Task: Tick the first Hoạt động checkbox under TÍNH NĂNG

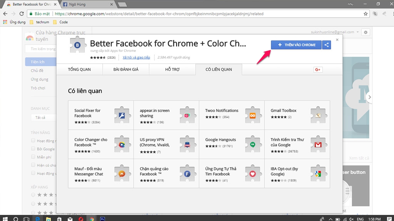Action: pos(33,140)
